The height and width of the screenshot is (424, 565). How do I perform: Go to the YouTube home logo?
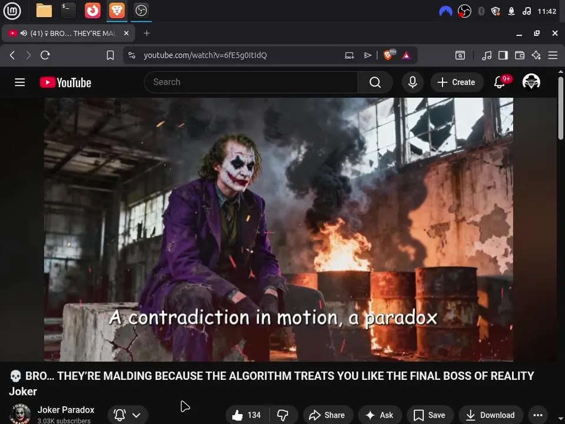[x=65, y=82]
